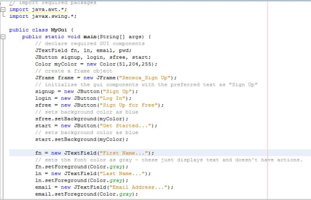This screenshot has width=311, height=200.
Task: Click the class name MyGui
Action: 59,30
